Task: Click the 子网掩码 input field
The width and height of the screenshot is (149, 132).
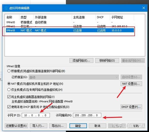Action: coord(87,115)
